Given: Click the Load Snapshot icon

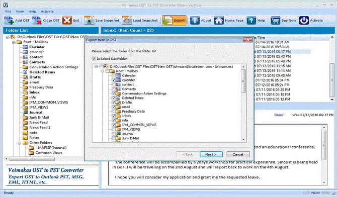Looking at the screenshot, I should pos(127,21).
